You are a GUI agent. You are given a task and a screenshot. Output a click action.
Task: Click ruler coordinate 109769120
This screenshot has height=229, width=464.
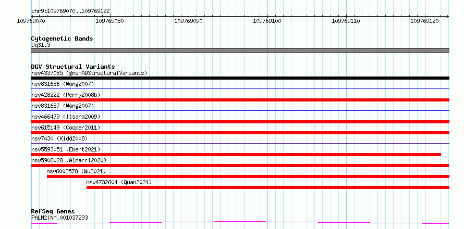[425, 21]
